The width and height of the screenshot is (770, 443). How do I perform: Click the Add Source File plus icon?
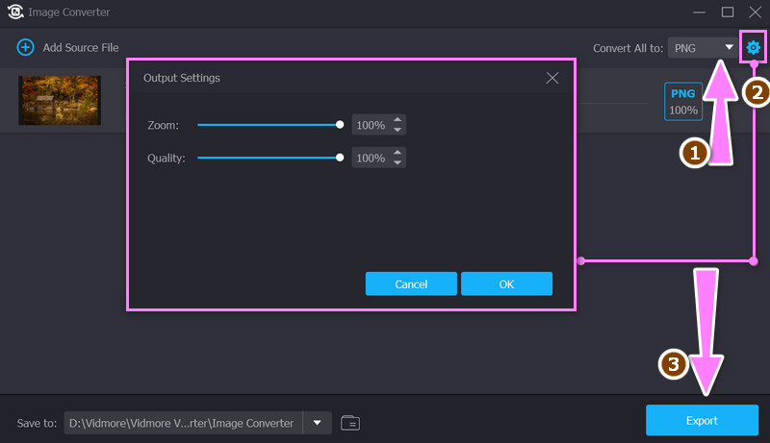click(x=26, y=47)
